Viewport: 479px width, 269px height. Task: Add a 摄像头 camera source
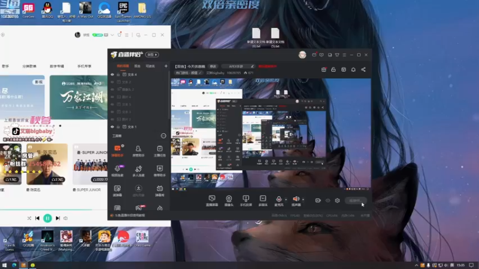pos(229,201)
